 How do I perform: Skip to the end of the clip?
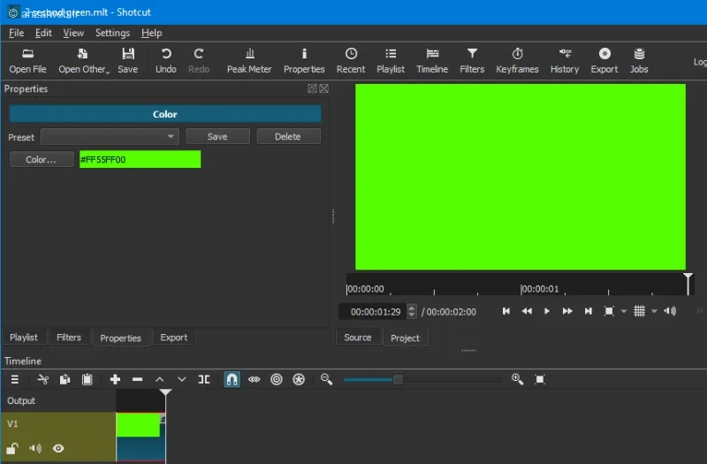pyautogui.click(x=588, y=311)
